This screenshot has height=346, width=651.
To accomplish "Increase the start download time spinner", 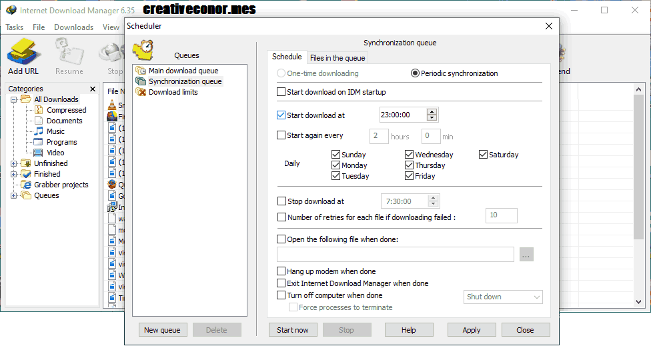I will pos(432,111).
